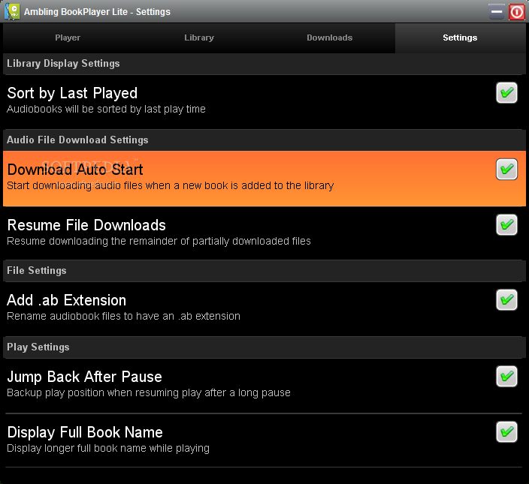Toggle the Sort by Last Played checkbox
529x484 pixels.
[x=506, y=92]
